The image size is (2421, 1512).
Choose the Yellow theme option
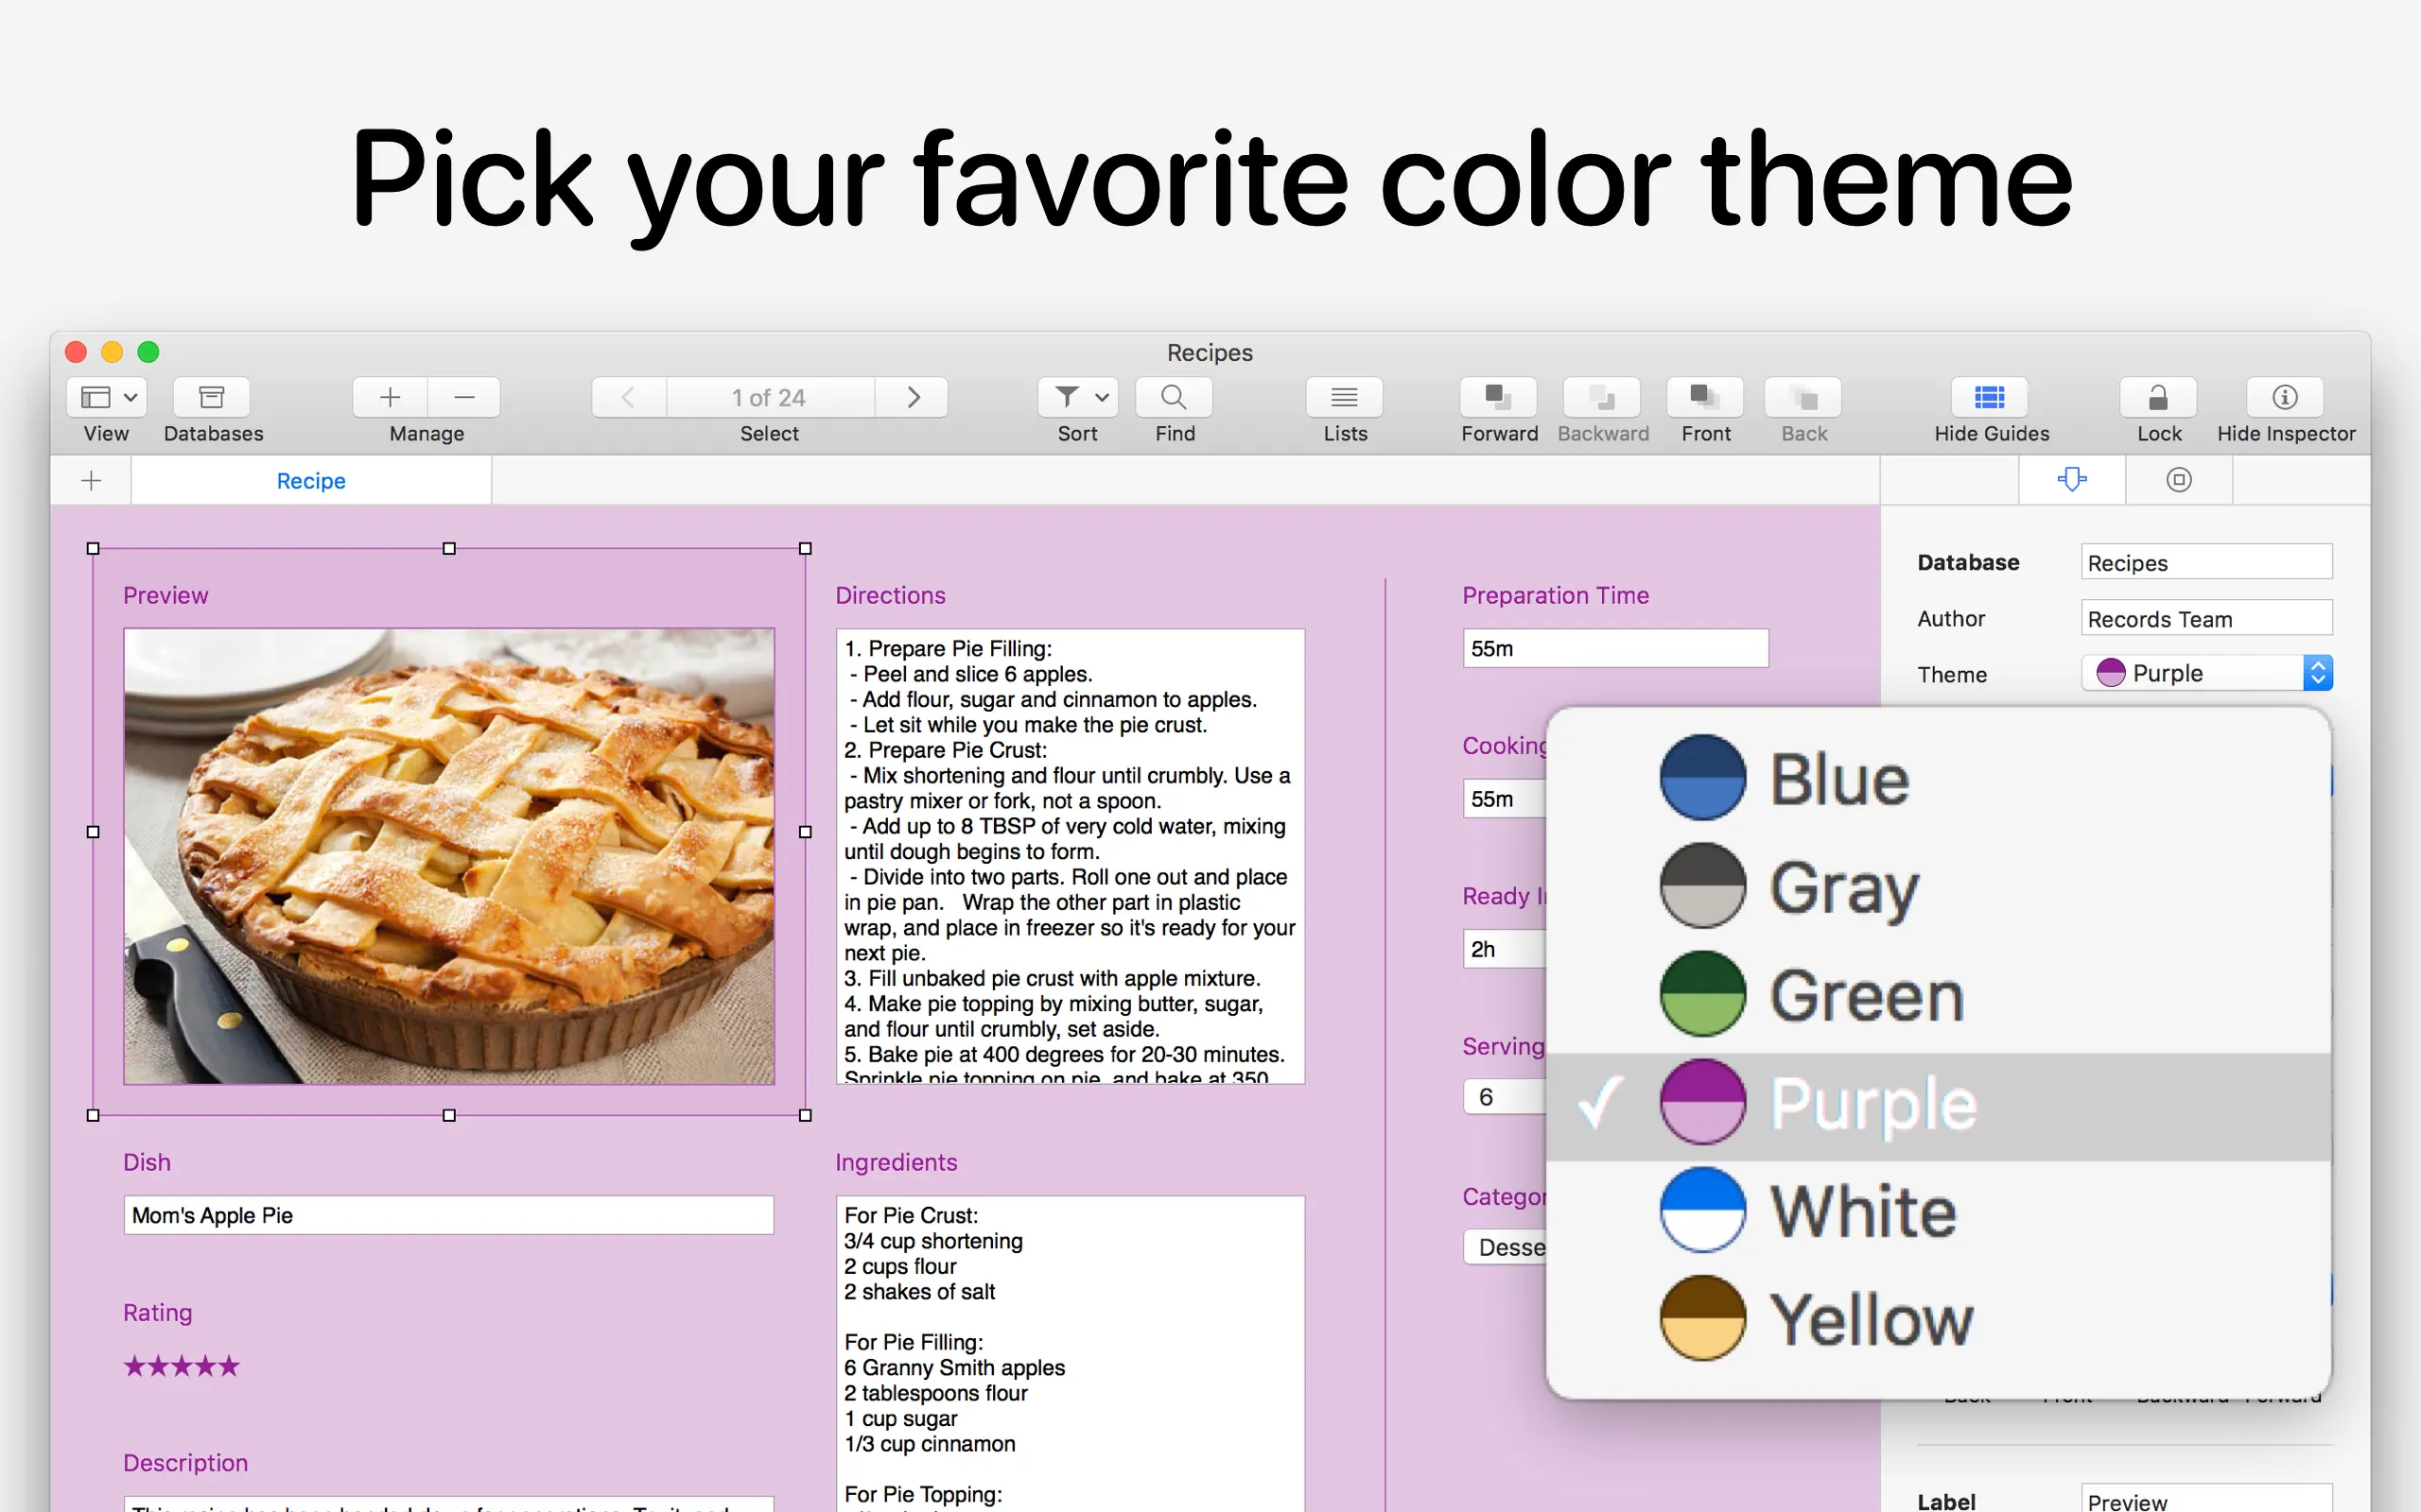1869,1319
